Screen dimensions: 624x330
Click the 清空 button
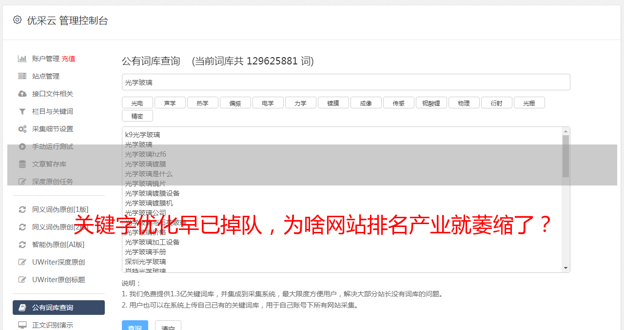pos(168,327)
